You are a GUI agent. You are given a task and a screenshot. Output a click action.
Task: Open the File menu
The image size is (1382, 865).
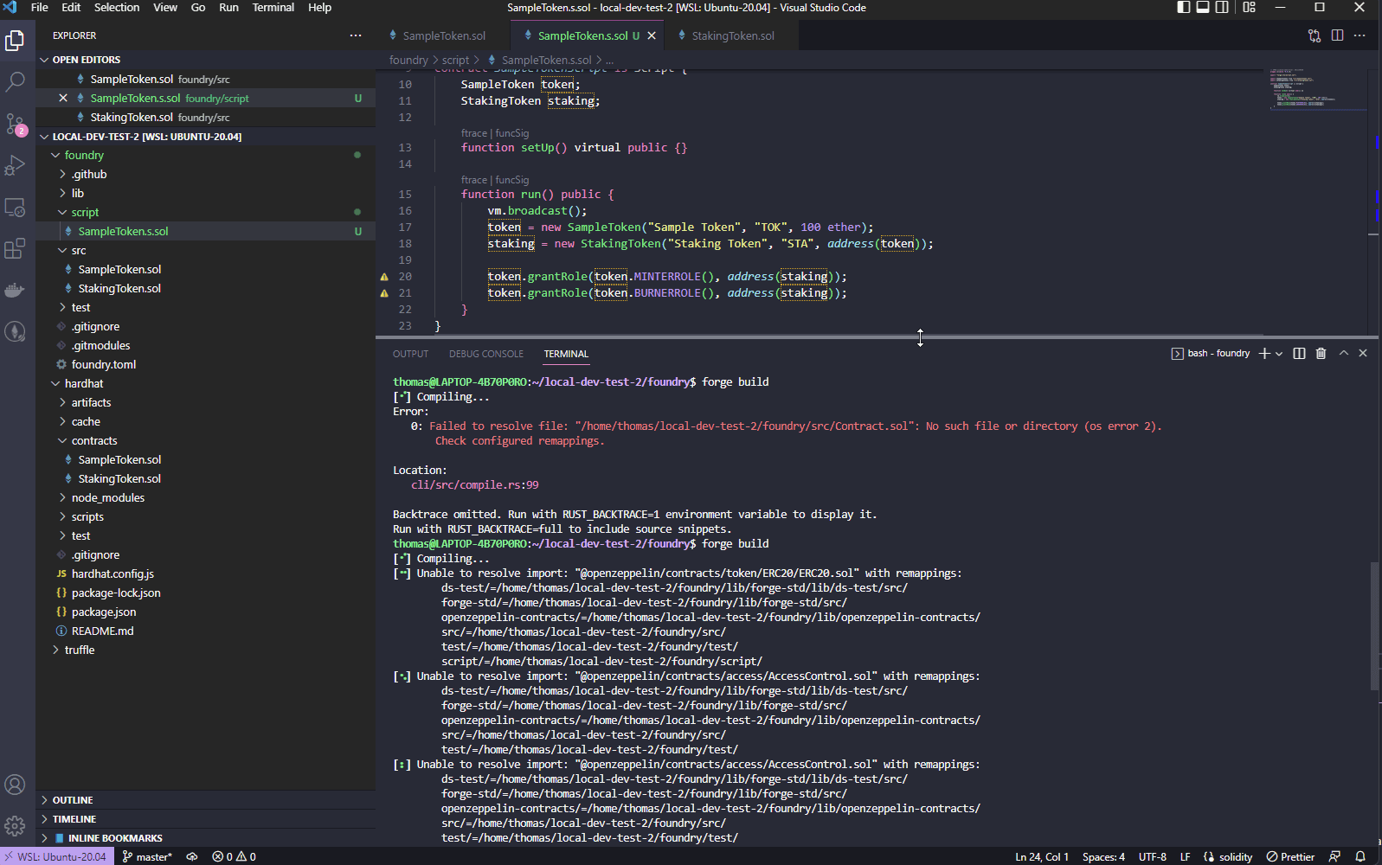pyautogui.click(x=40, y=7)
